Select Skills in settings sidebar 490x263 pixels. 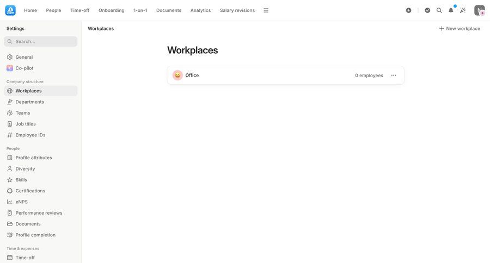click(41, 180)
